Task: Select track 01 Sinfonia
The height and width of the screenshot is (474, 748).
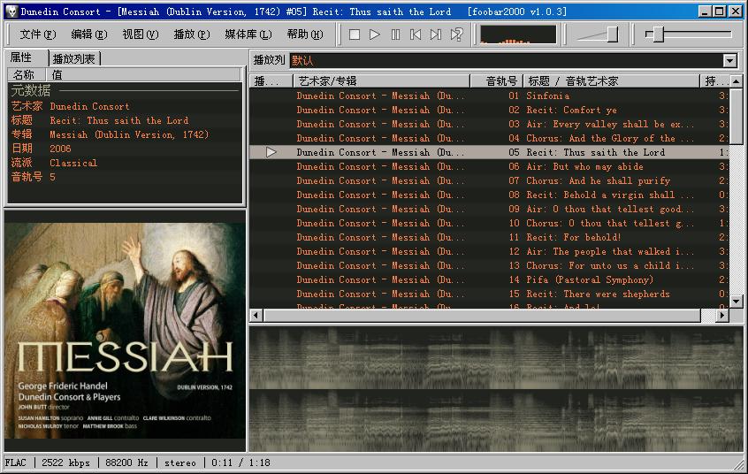Action: coord(489,96)
